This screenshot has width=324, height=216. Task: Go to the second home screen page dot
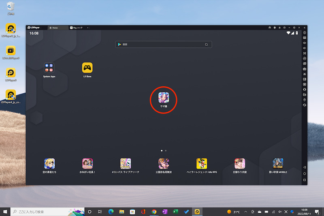[166, 150]
